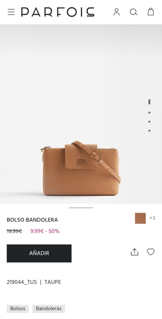
Task: Expand the +3 more colors option
Action: pyautogui.click(x=152, y=218)
